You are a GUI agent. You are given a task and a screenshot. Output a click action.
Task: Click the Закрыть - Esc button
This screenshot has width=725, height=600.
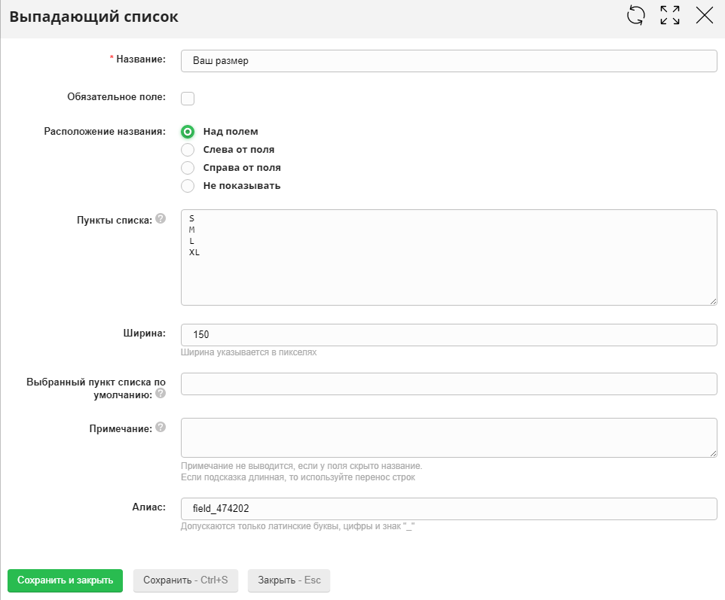(289, 580)
